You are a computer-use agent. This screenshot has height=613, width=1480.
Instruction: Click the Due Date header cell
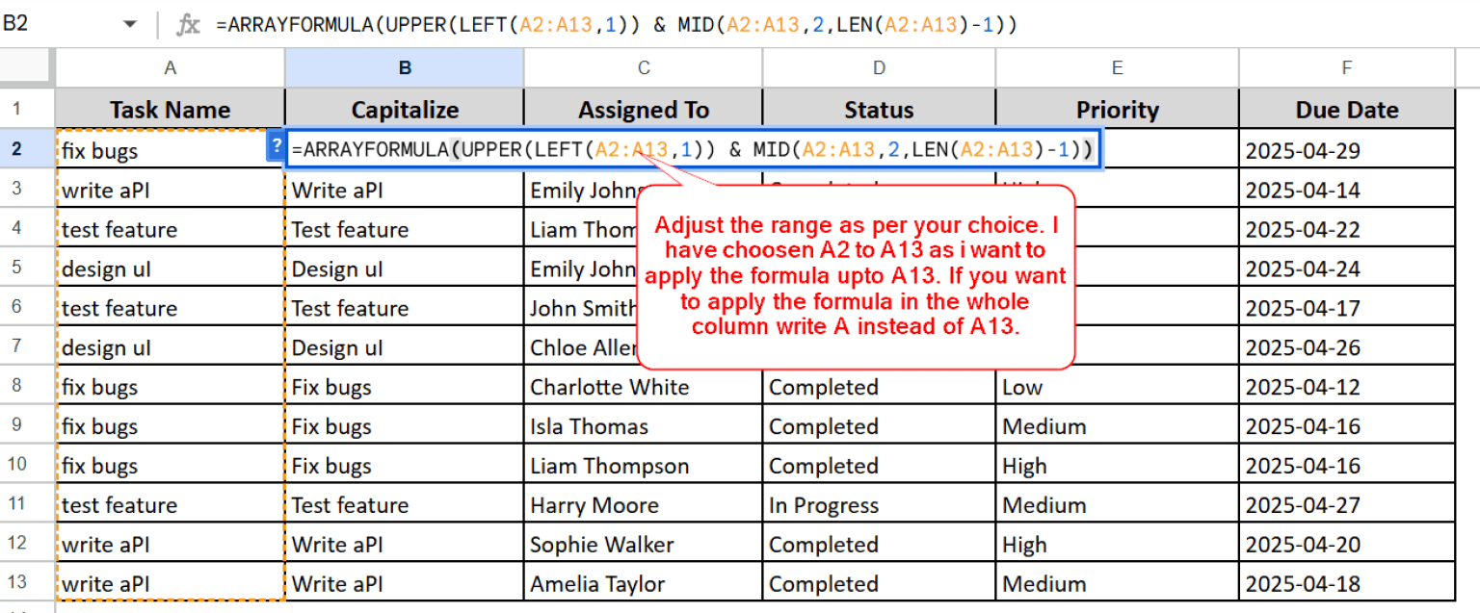(x=1346, y=110)
